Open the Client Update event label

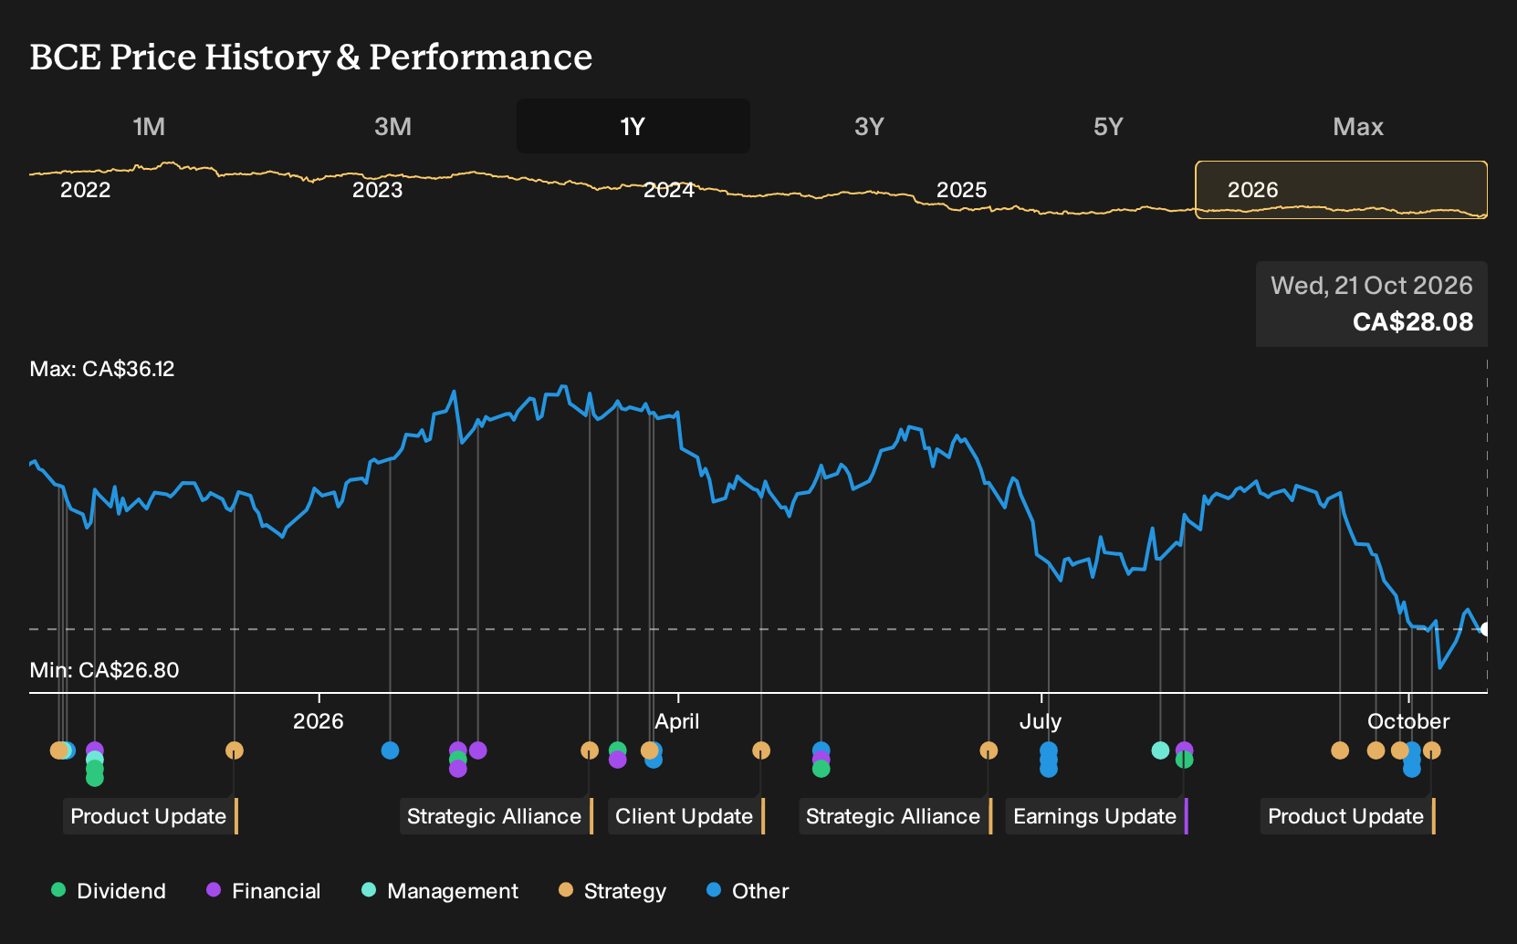(x=686, y=816)
